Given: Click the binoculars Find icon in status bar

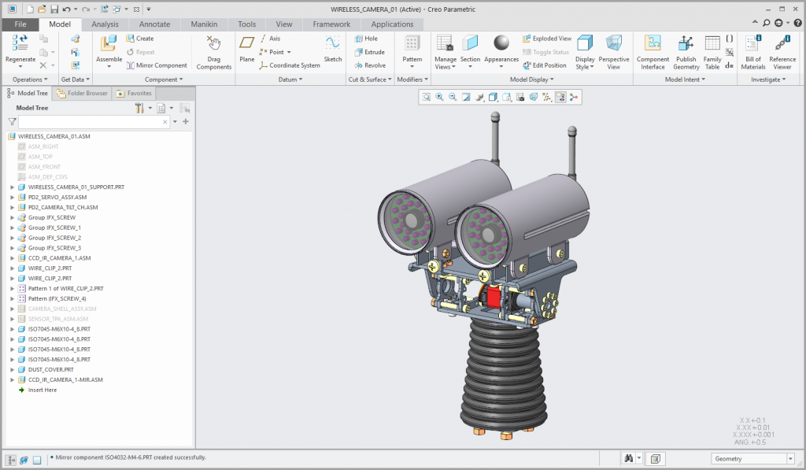Looking at the screenshot, I should click(x=628, y=458).
